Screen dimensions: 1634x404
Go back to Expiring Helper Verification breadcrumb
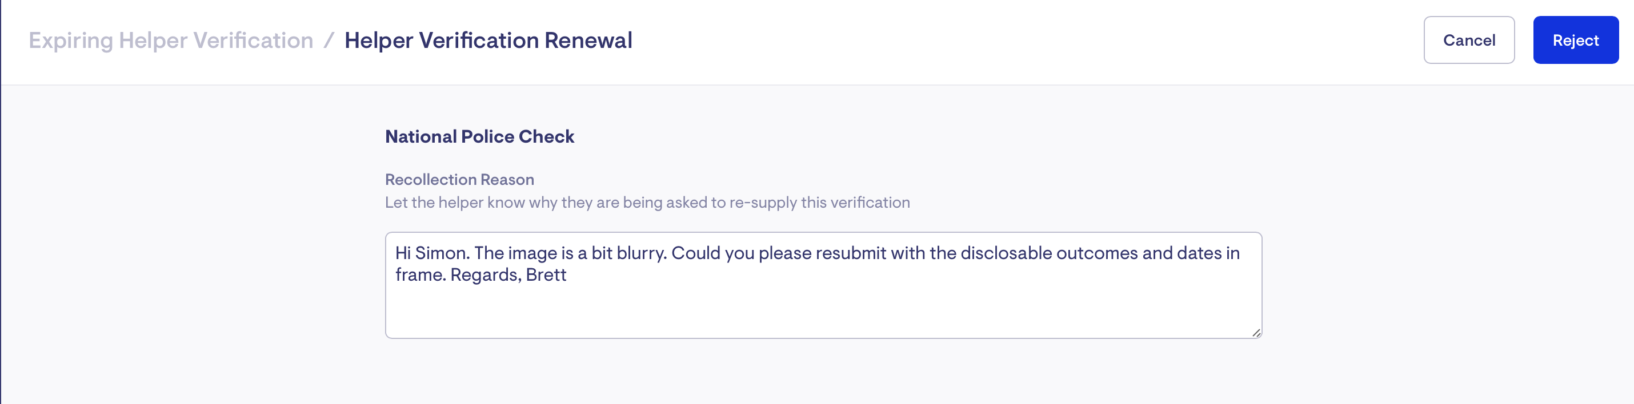[171, 40]
